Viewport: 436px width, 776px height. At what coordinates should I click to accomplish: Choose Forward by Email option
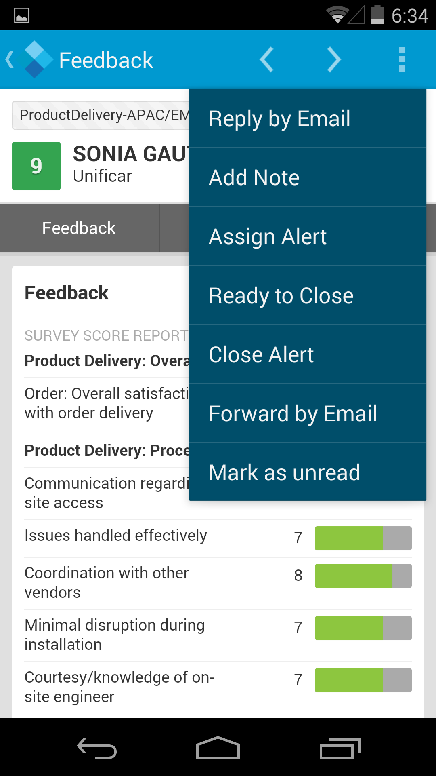[307, 413]
